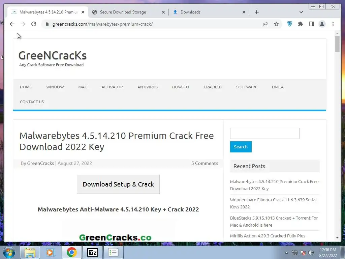Open the Chrome three-dot menu
The image size is (345, 259).
coord(333,24)
